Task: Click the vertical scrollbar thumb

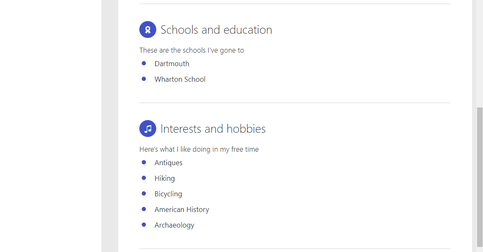Action: pos(480,177)
